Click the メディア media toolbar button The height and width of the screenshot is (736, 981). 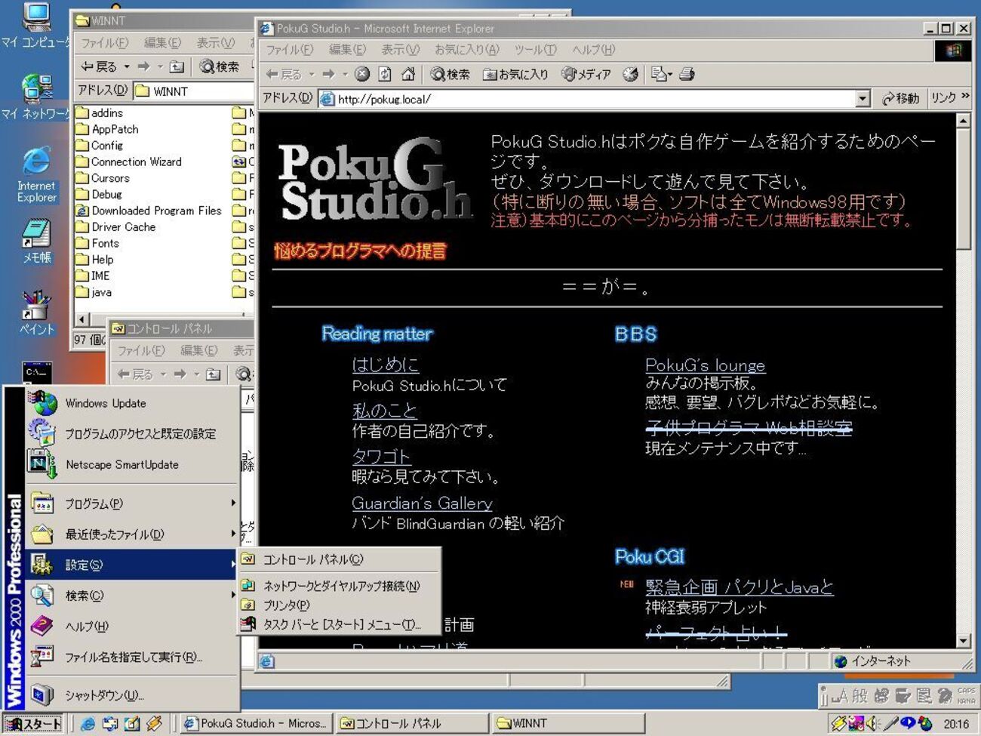click(x=586, y=74)
